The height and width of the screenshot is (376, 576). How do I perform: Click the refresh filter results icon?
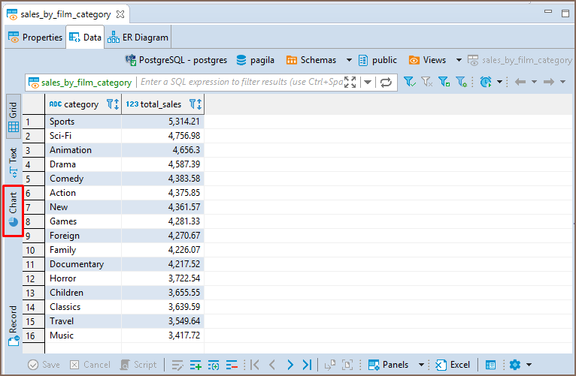pos(387,83)
